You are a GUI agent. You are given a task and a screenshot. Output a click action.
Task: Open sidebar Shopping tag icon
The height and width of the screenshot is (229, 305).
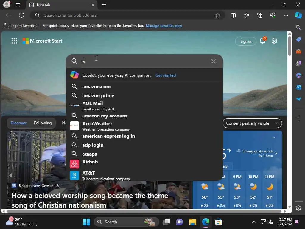click(298, 39)
